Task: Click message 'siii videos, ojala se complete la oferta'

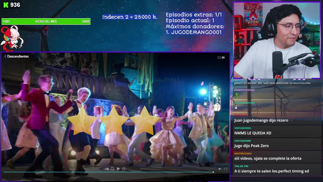Action: coord(268,158)
